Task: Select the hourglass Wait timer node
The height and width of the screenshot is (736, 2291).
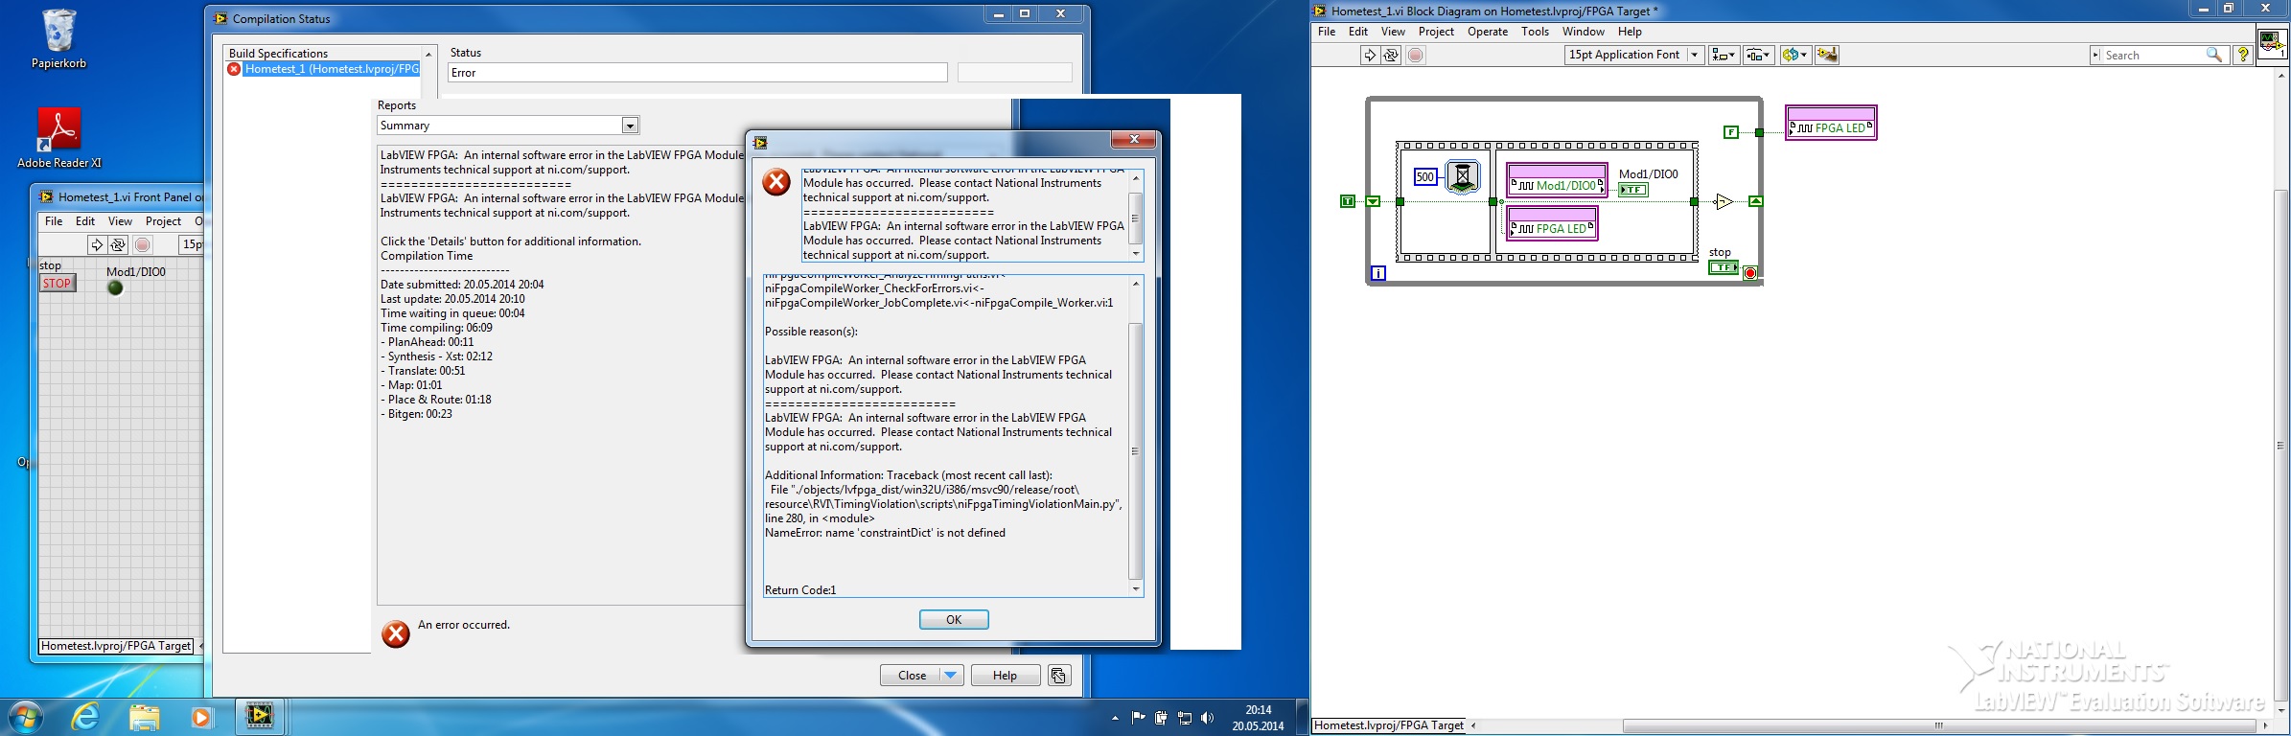Action: coord(1463,176)
